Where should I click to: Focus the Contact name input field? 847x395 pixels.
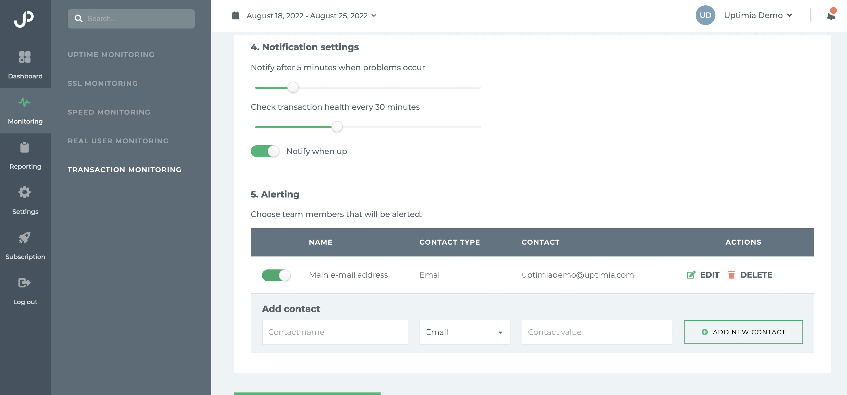[x=335, y=332]
